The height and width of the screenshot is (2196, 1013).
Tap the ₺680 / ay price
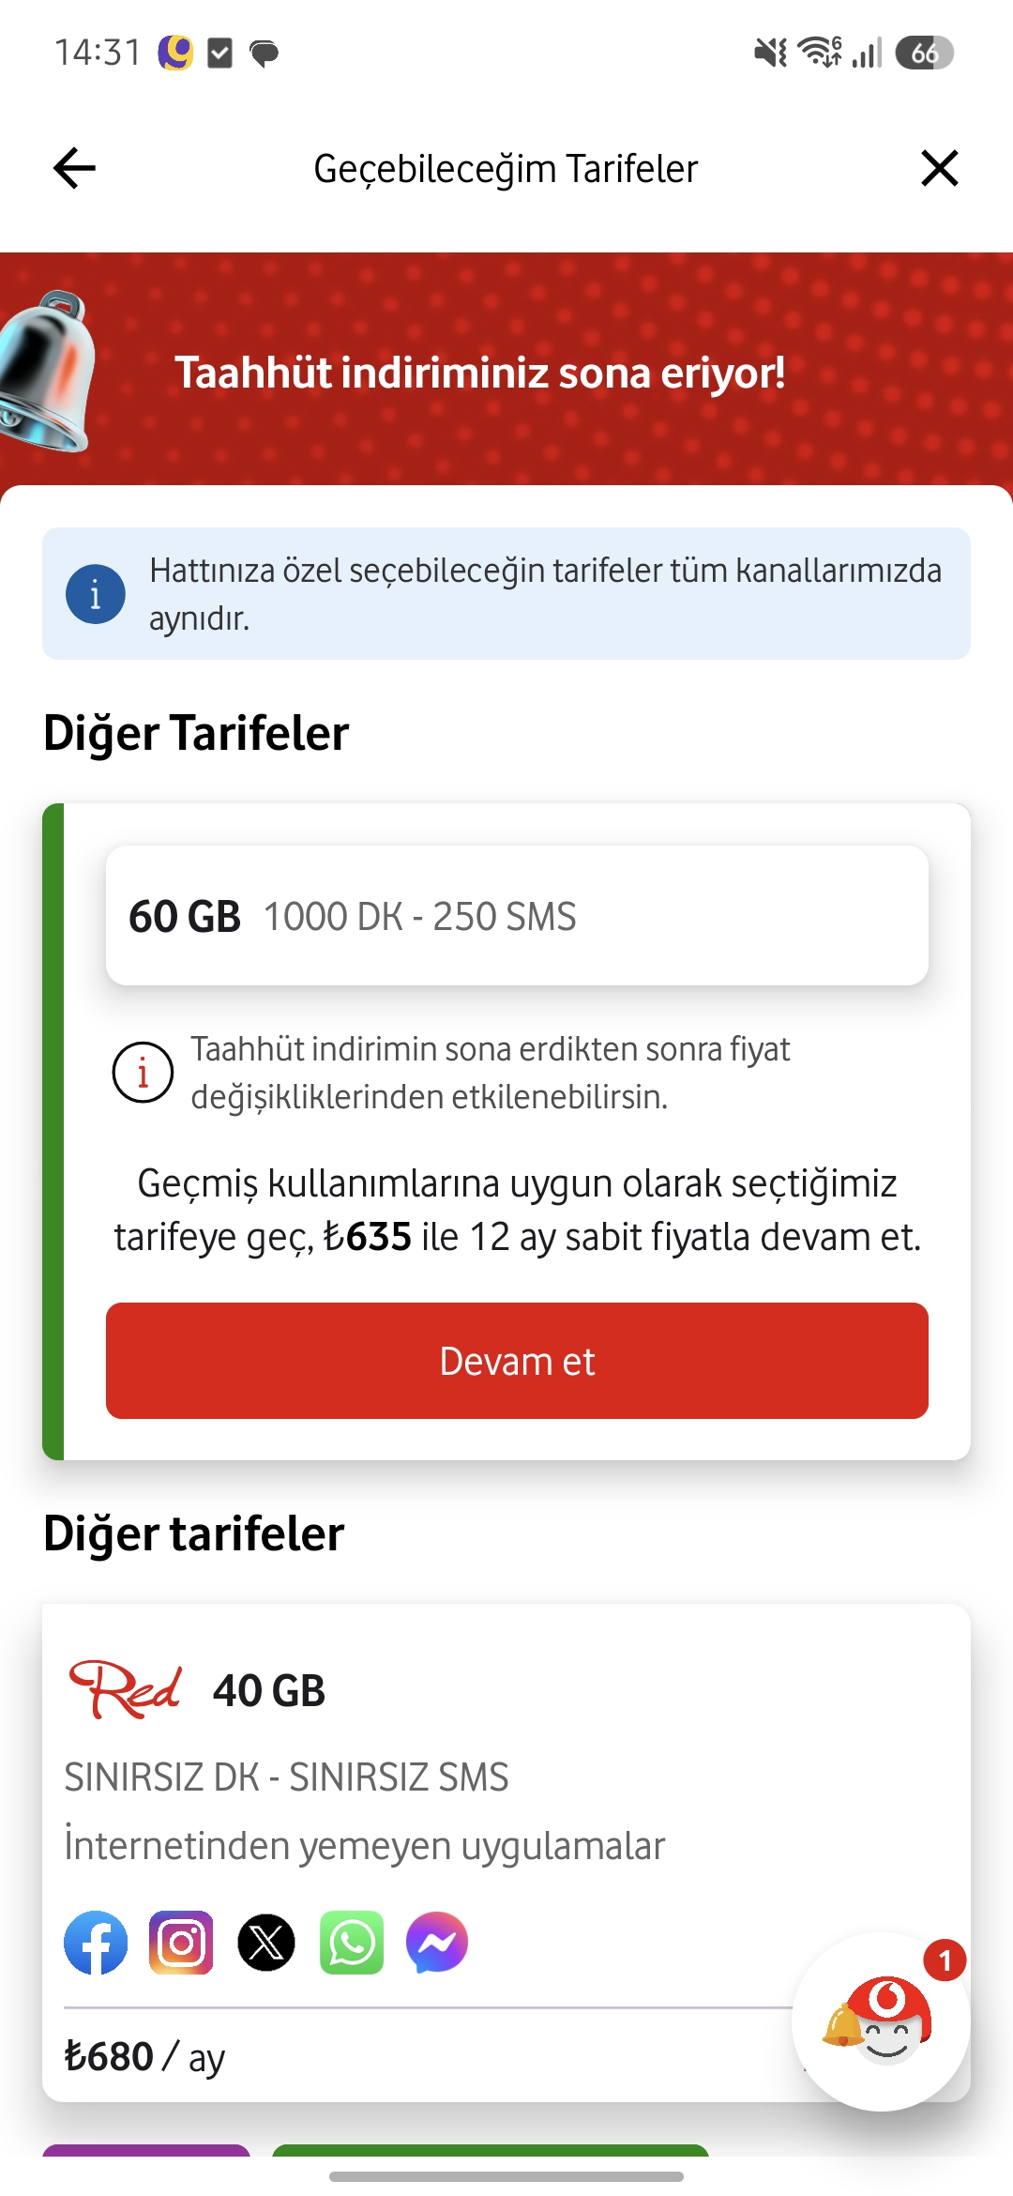pyautogui.click(x=144, y=2056)
